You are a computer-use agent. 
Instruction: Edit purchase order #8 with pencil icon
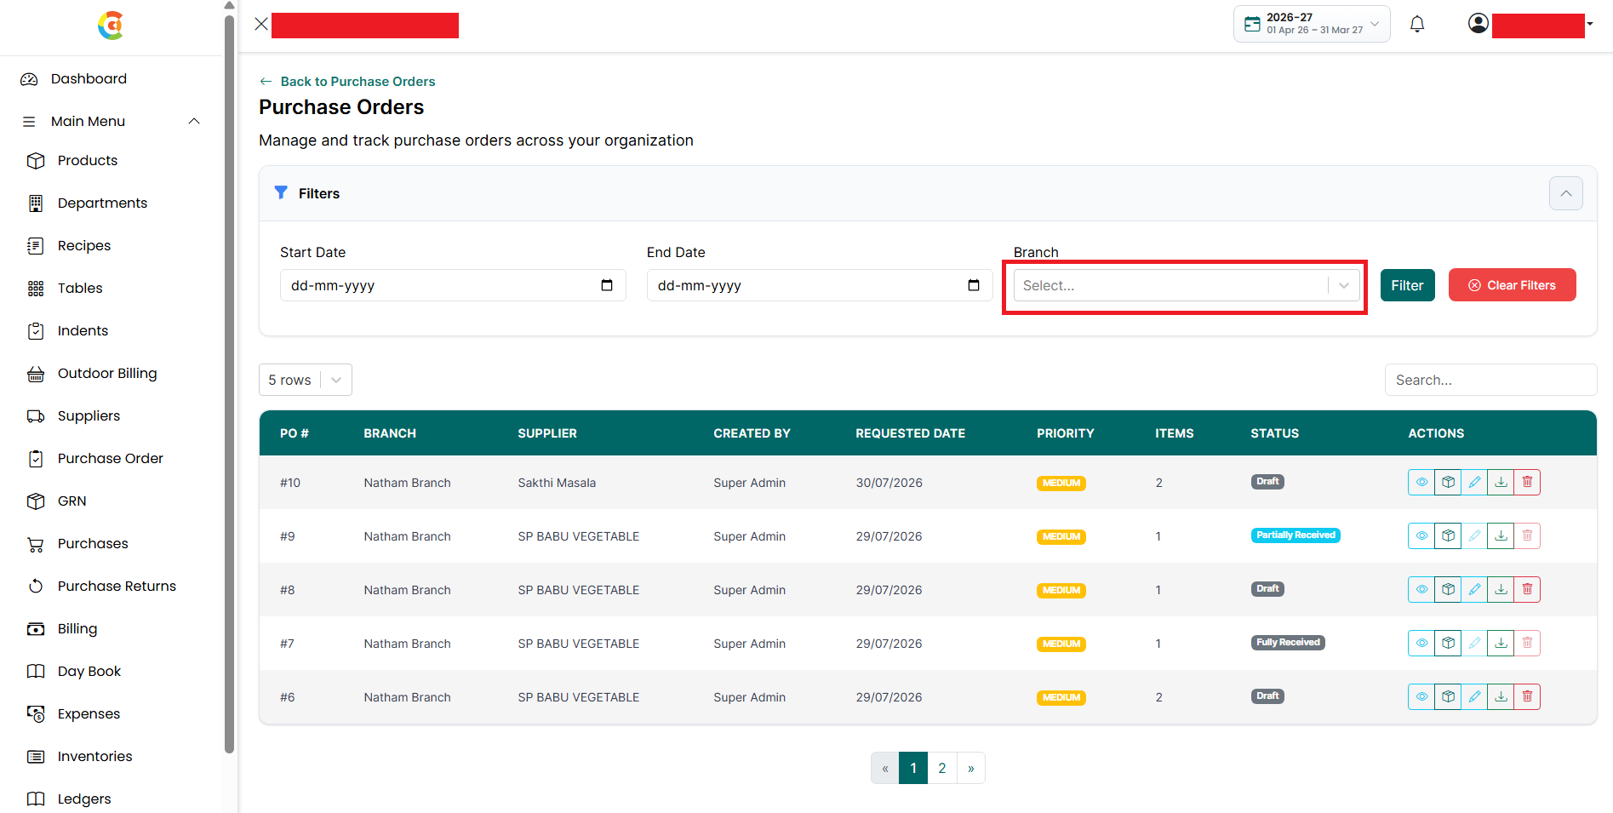[x=1474, y=590]
